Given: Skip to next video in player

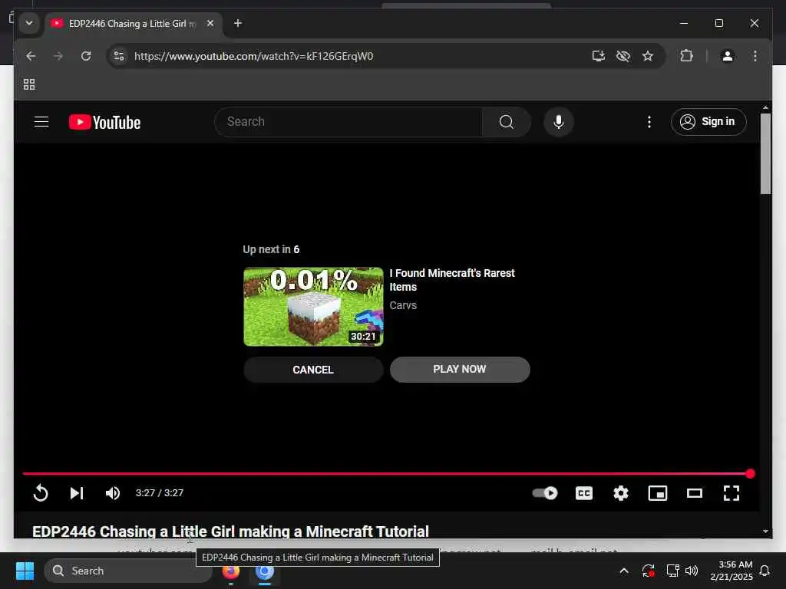Looking at the screenshot, I should coord(76,493).
